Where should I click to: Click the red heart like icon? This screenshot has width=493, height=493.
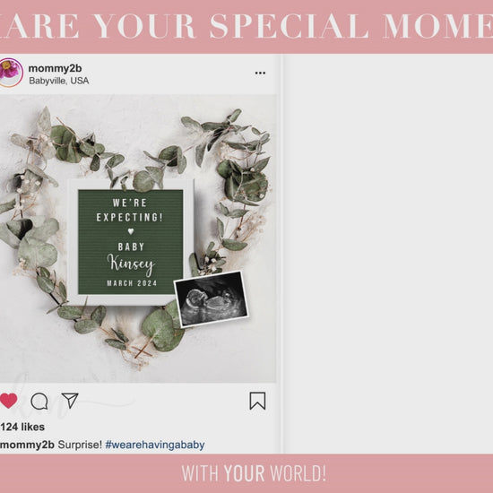8,401
